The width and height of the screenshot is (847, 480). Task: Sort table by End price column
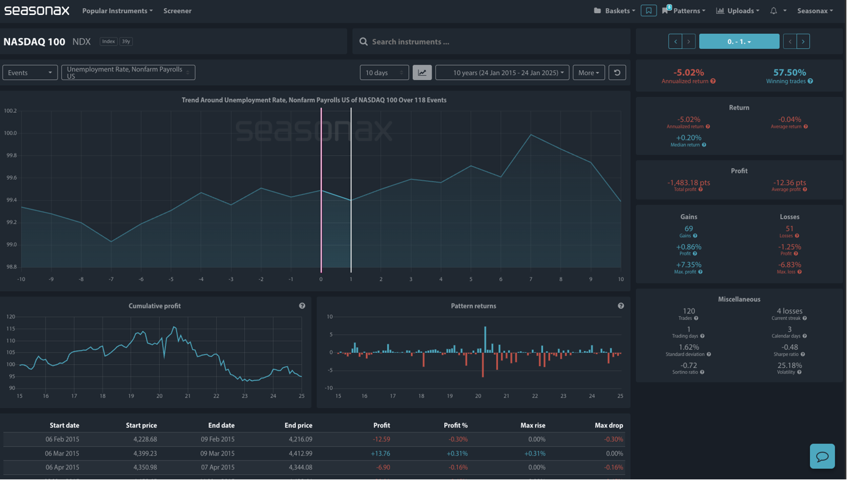point(298,426)
